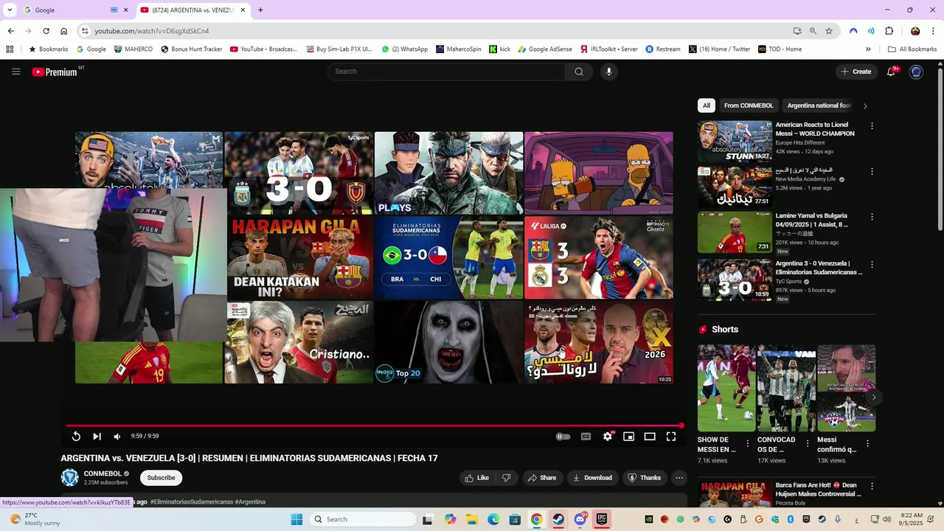
Task: Open Steam from taskbar
Action: [x=558, y=519]
